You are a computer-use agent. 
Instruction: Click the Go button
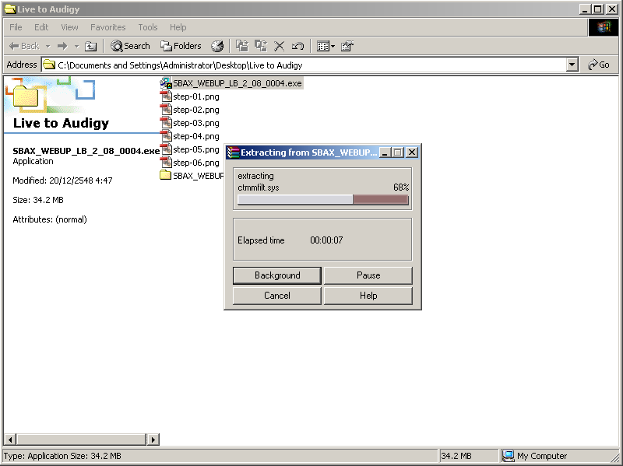click(599, 65)
